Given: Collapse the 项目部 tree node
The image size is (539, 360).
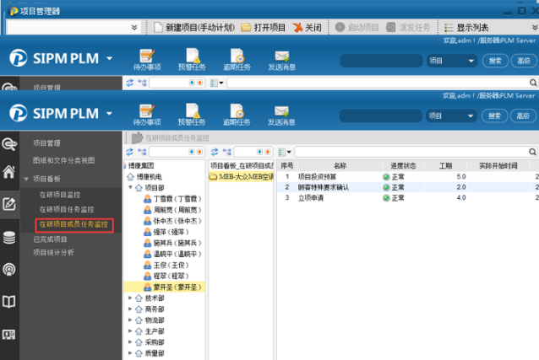Looking at the screenshot, I should point(131,187).
